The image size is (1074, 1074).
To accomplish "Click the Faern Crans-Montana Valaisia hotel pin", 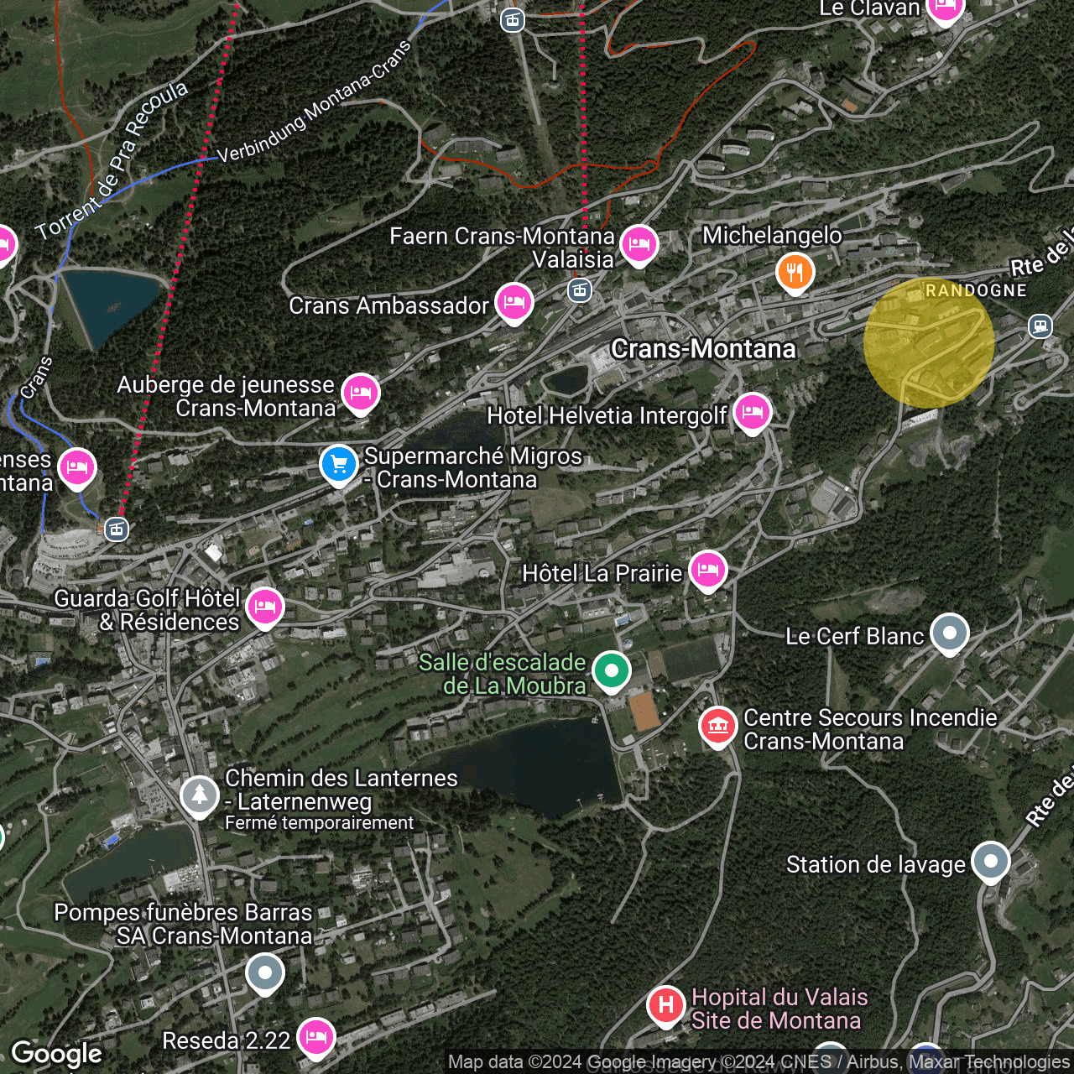I will click(639, 245).
